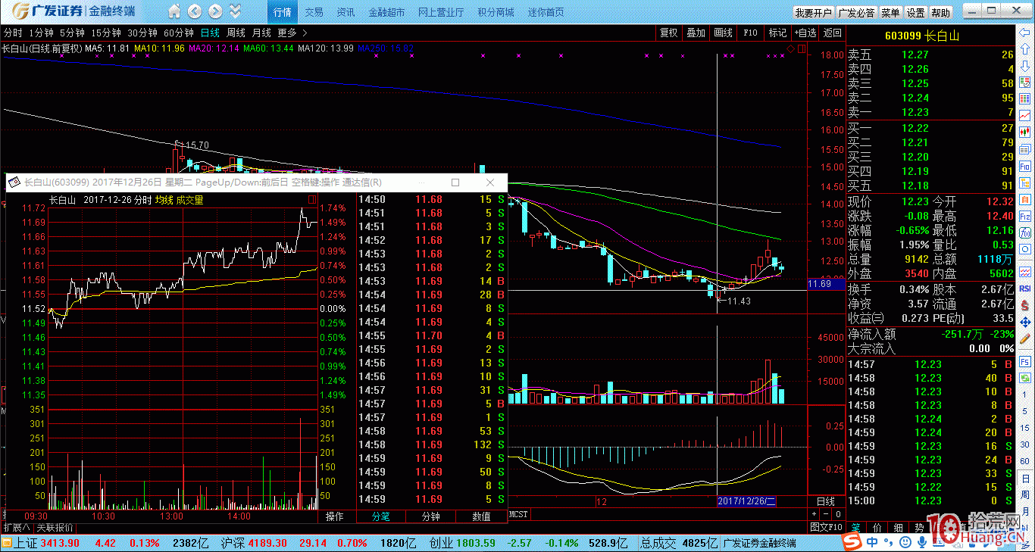1035x552 pixels.
Task: Switch to the 资讯 tab
Action: [x=346, y=12]
